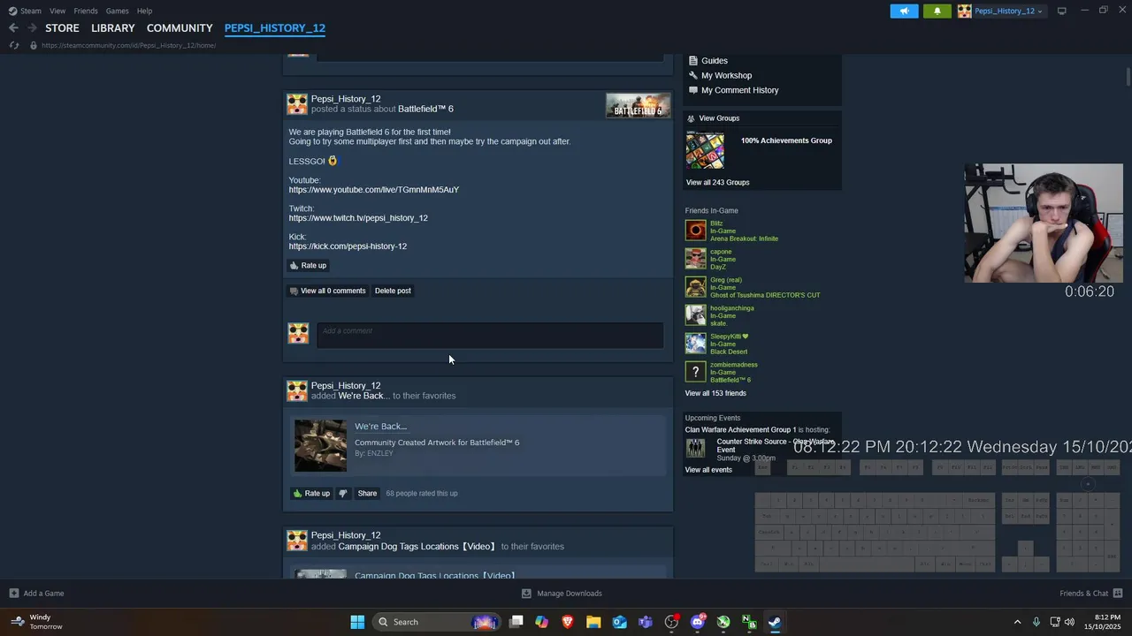Click the Add a comment field
Screen dimensions: 1132x636
point(490,335)
